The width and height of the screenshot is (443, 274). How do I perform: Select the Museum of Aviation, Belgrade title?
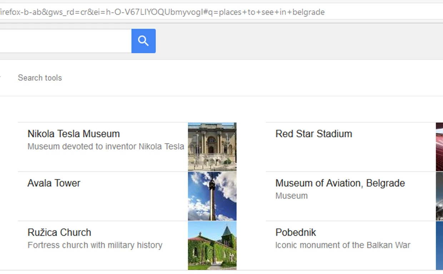pos(340,183)
